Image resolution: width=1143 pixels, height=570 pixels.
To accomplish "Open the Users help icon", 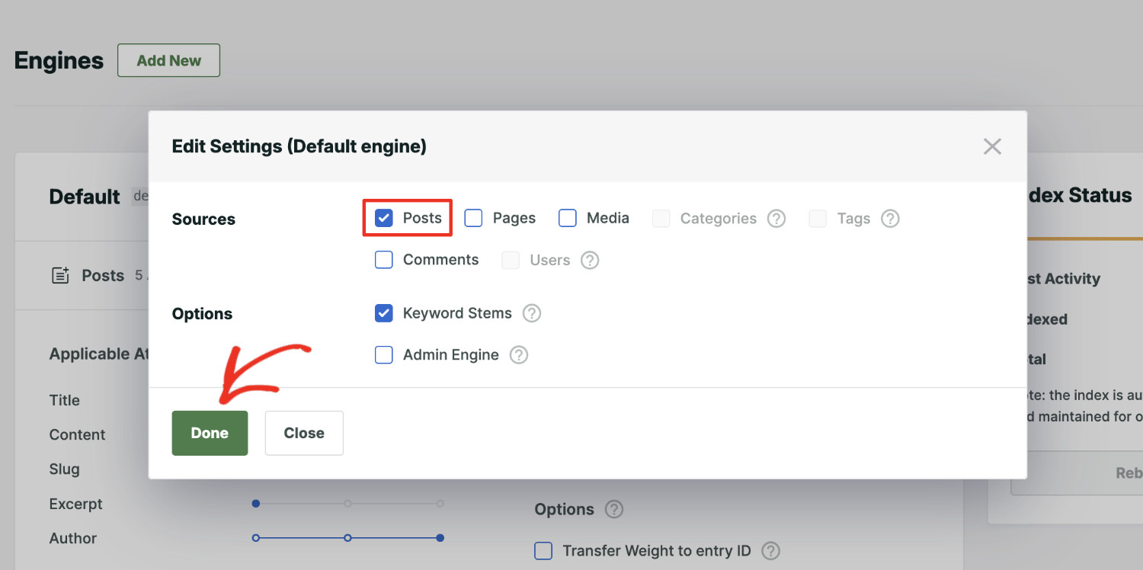I will coord(589,260).
